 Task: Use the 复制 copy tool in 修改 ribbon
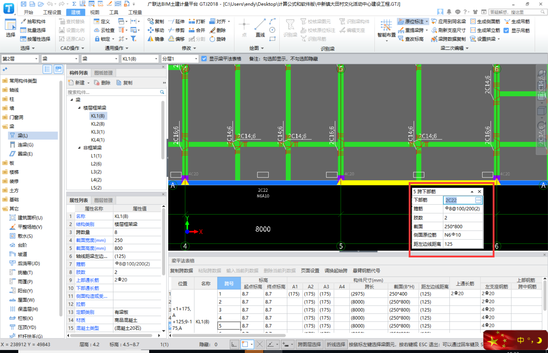[156, 22]
